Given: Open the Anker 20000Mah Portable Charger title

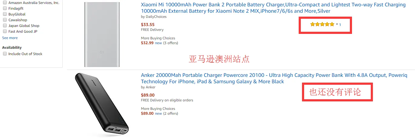Looking at the screenshot, I should [274, 78].
